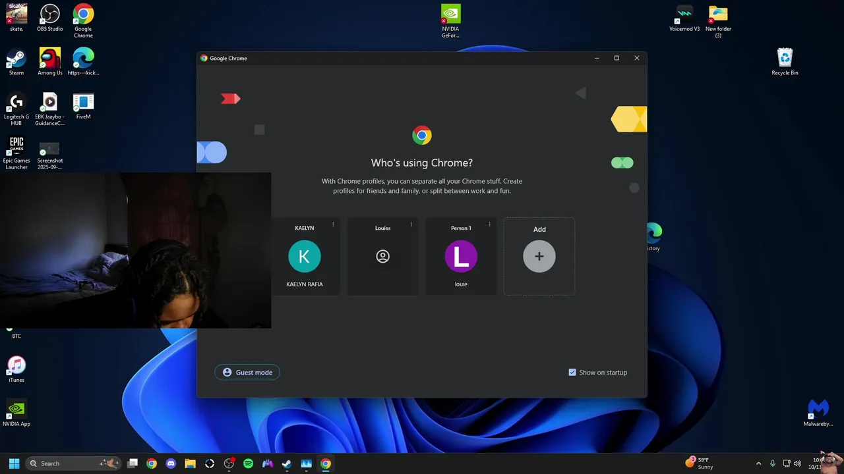Select the Google Chrome desktop shortcut
844x474 pixels.
tap(83, 21)
